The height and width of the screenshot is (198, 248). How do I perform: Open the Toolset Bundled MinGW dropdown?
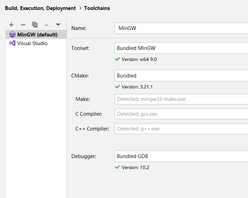(x=181, y=48)
